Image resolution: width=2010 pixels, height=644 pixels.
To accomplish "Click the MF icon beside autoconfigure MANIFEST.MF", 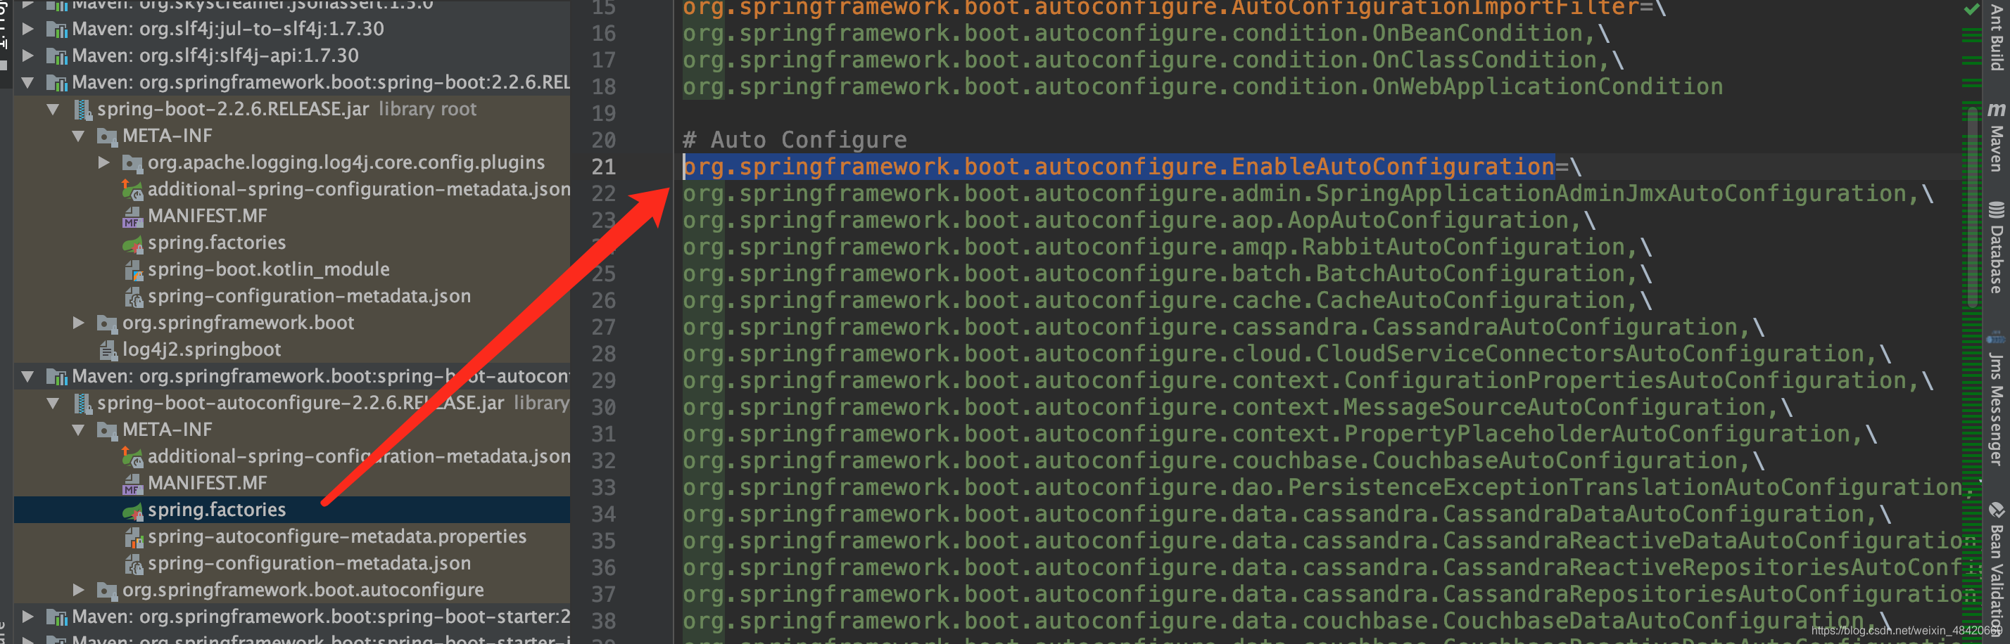I will pos(132,484).
